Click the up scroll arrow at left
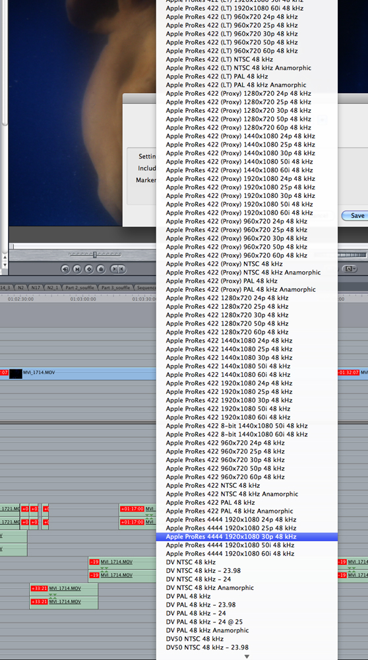 point(5,257)
